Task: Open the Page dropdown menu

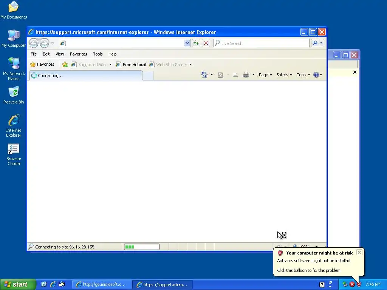Action: 265,75
